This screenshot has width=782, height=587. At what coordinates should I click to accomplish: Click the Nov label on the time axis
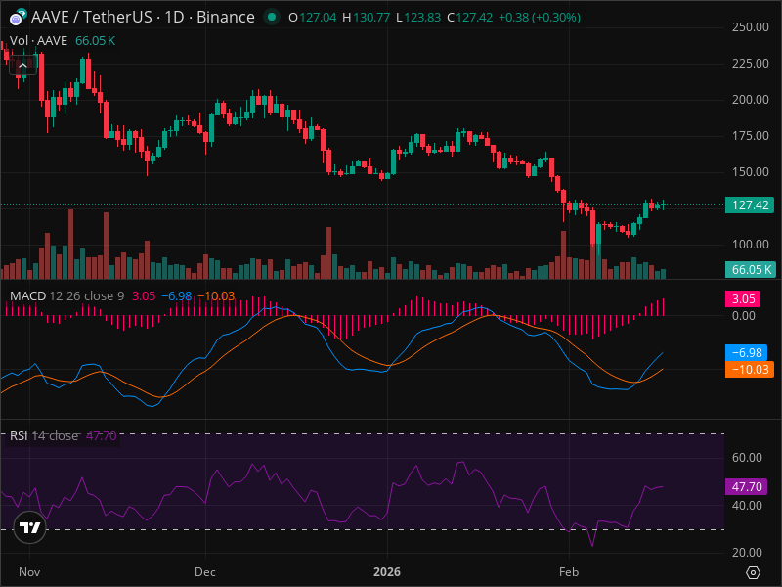pyautogui.click(x=29, y=572)
